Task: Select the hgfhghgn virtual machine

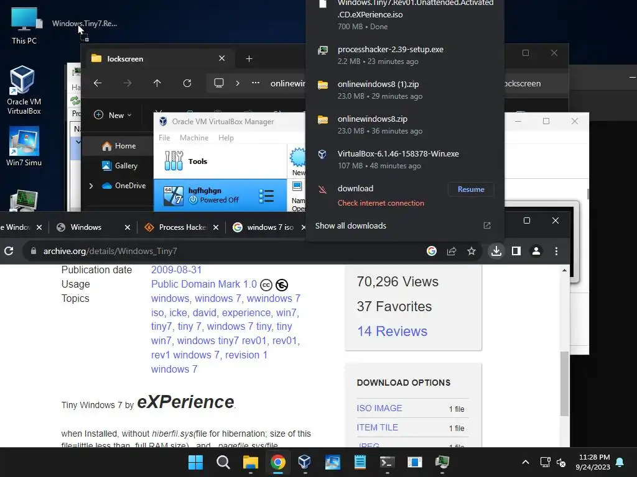Action: (220, 196)
